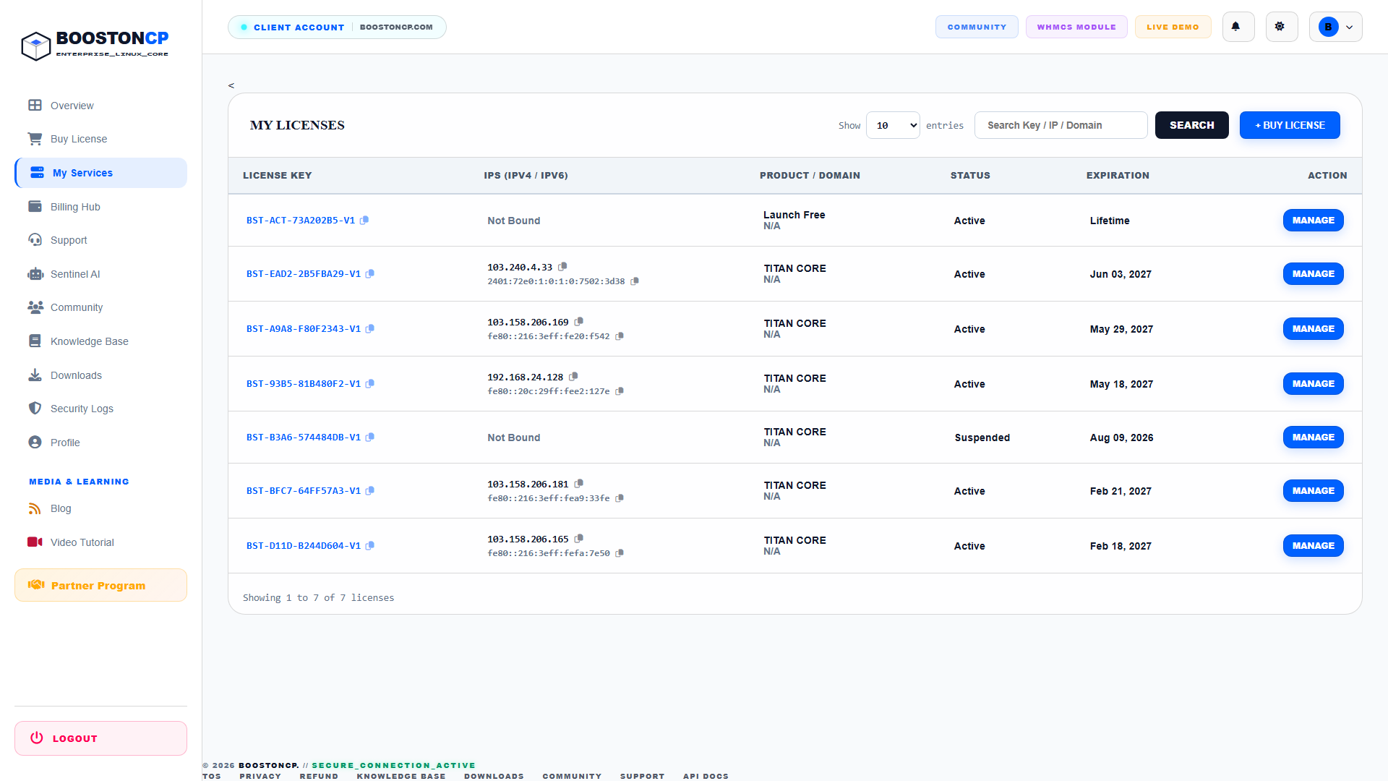Manage license expiring Jun 03, 2027
The image size is (1388, 781).
click(1313, 274)
